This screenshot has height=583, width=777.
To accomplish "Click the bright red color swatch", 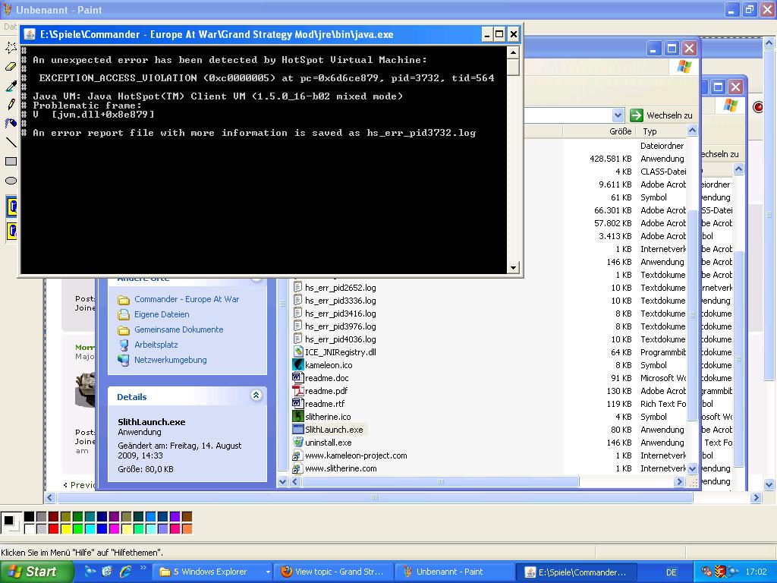I will click(54, 529).
